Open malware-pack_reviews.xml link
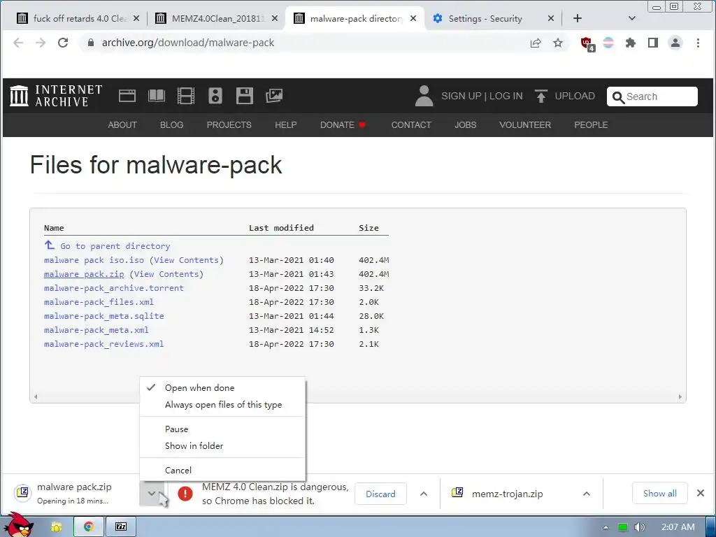Screen dimensions: 716x537 click(x=103, y=344)
